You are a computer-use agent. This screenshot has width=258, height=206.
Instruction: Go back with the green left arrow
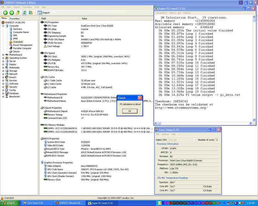[x=5, y=13]
